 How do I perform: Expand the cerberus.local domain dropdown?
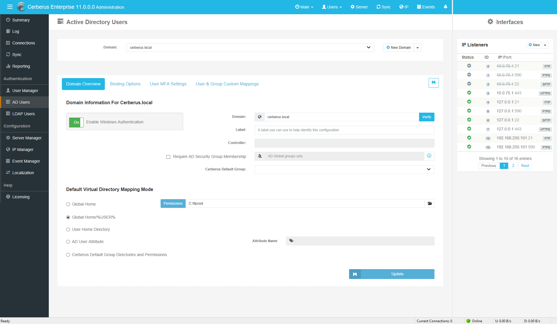(250, 47)
